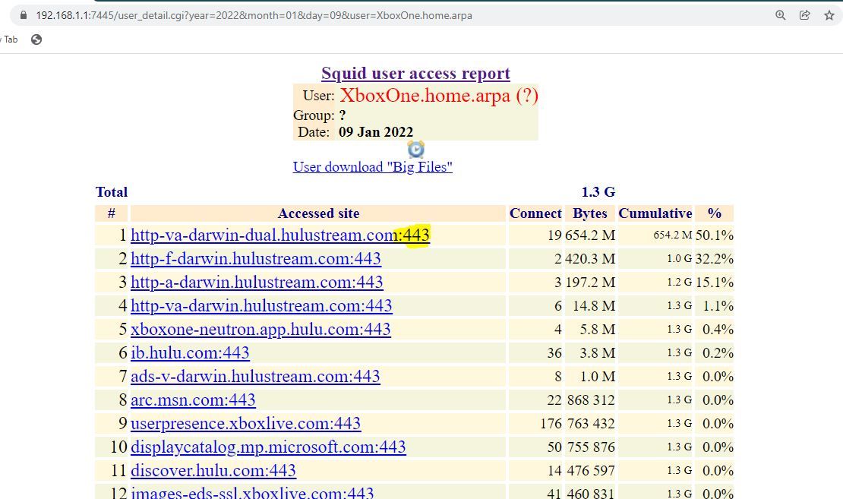The width and height of the screenshot is (843, 499).
Task: Click the 197.2 M bytes cell
Action: (590, 283)
